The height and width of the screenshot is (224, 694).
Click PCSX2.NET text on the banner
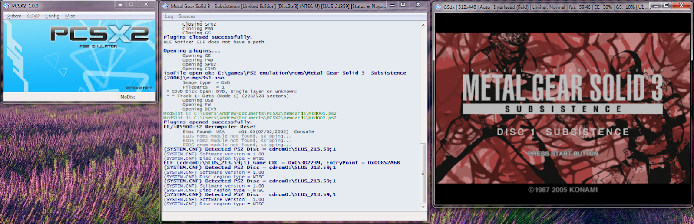(139, 88)
